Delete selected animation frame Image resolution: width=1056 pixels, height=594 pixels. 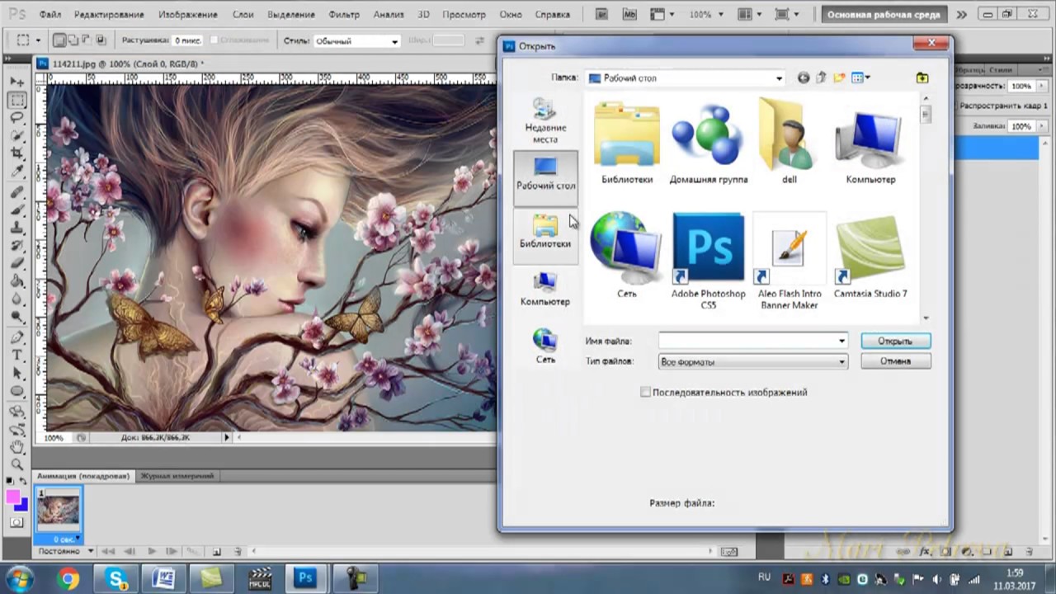click(x=237, y=551)
